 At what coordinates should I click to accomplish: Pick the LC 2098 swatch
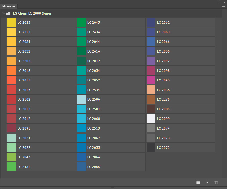coord(151,70)
